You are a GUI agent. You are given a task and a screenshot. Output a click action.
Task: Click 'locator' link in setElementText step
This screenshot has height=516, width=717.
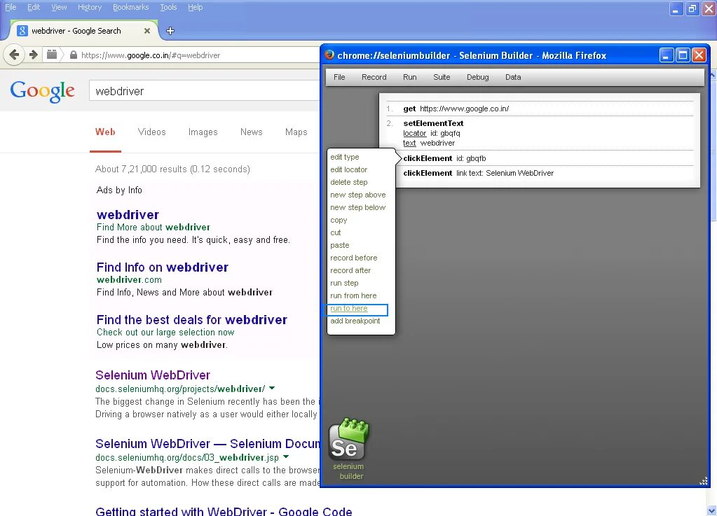coord(415,133)
